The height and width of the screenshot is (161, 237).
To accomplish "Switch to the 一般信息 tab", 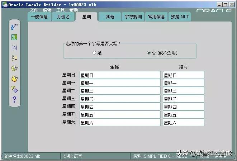I will (x=39, y=16).
